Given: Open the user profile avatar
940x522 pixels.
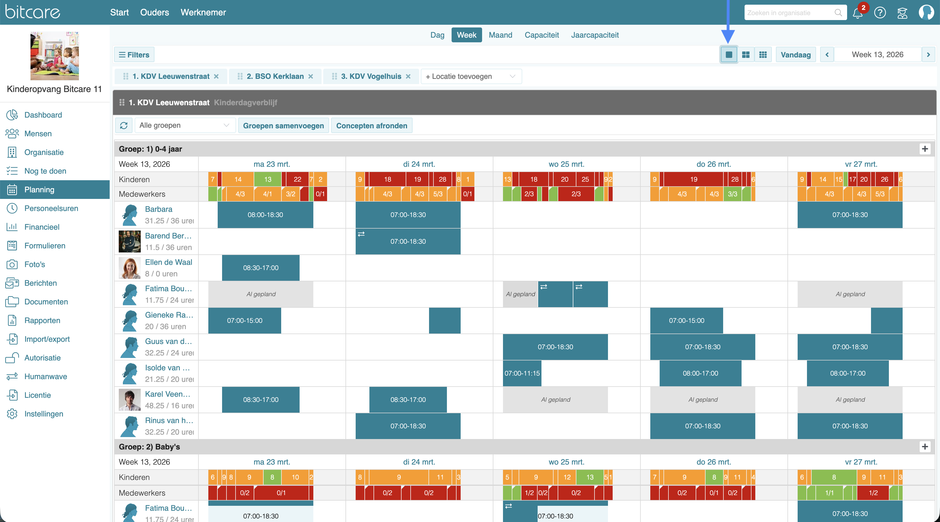Looking at the screenshot, I should (x=926, y=13).
